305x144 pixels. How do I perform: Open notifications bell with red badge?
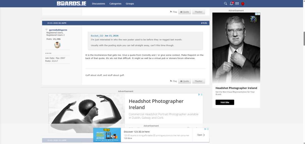[231, 3]
